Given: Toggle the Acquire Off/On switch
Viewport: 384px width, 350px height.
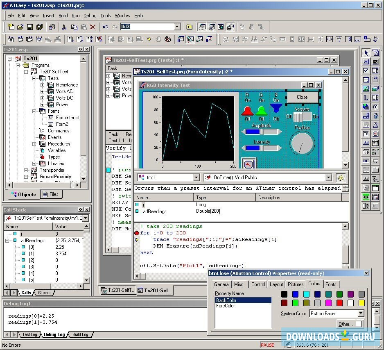Looking at the screenshot, I should 302,117.
